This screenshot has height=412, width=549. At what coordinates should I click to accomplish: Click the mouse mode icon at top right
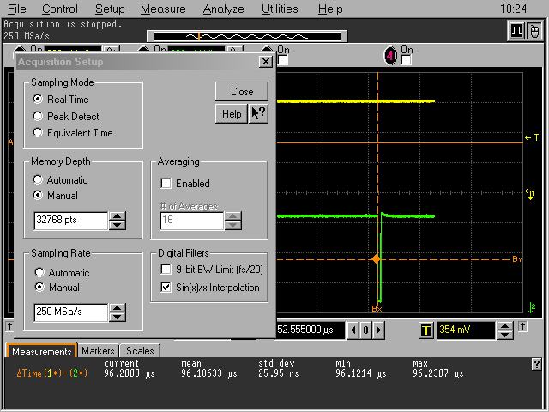pyautogui.click(x=534, y=32)
